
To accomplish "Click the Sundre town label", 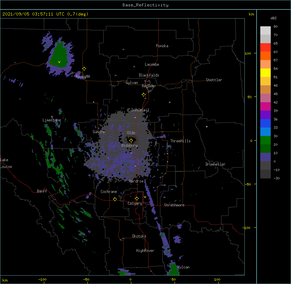I will [99, 132].
